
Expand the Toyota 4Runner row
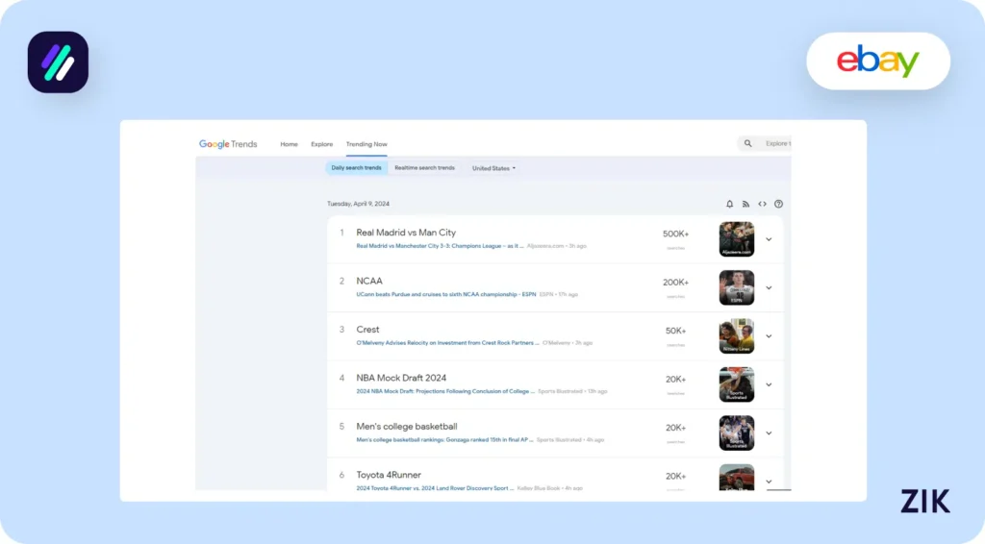tap(769, 482)
